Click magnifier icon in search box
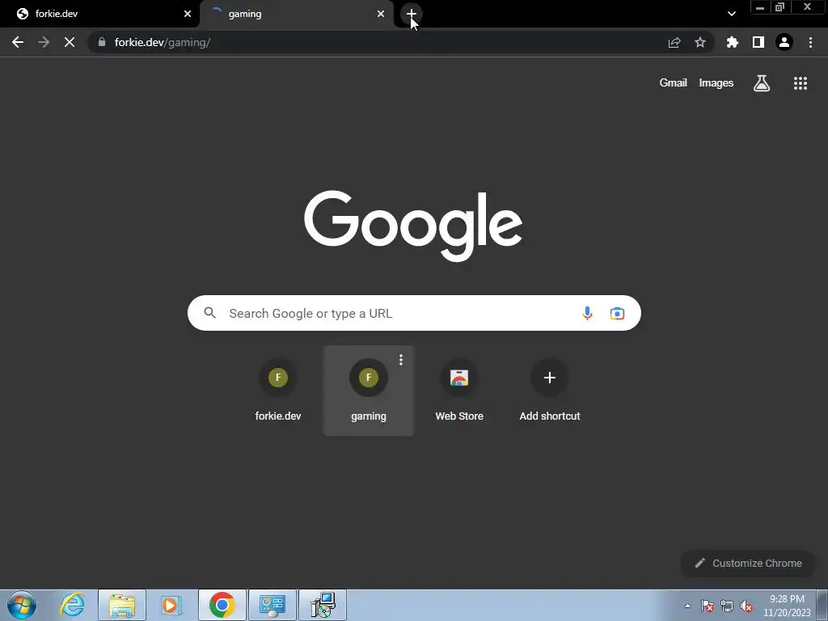Image resolution: width=828 pixels, height=621 pixels. [x=210, y=313]
